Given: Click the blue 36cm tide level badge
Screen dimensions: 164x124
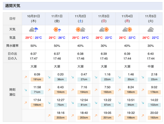Looking at the screenshot, I should coord(60,79).
